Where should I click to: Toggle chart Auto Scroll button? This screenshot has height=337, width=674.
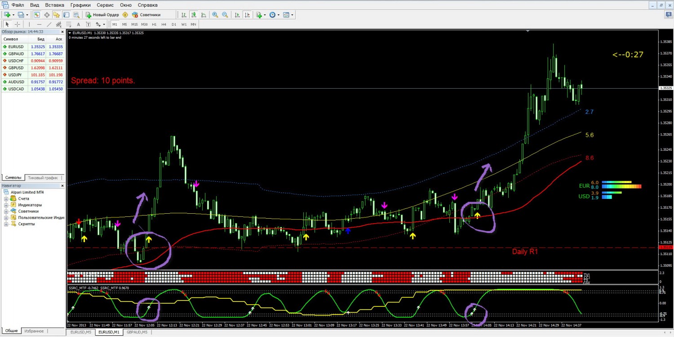point(237,15)
